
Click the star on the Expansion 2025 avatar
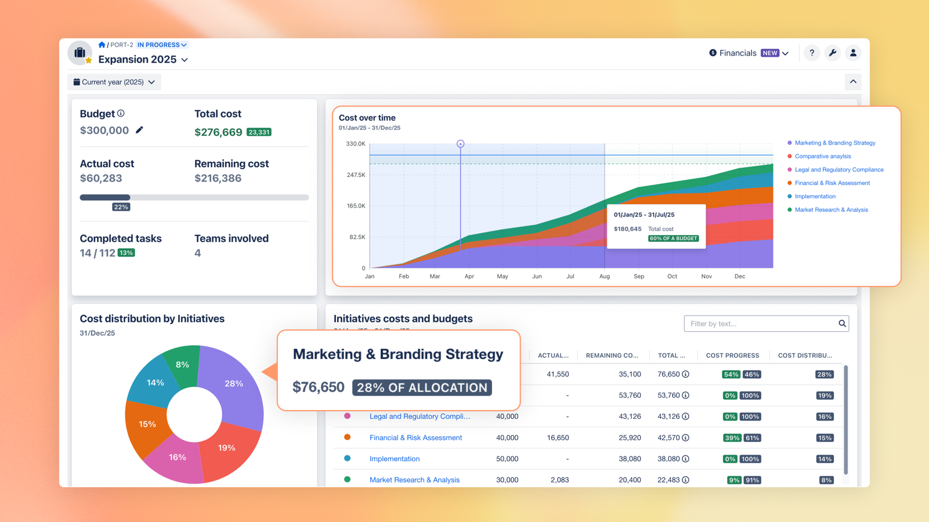click(89, 61)
